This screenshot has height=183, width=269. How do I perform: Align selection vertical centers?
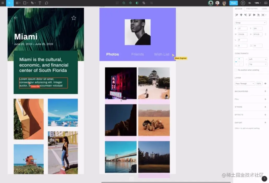click(x=254, y=15)
